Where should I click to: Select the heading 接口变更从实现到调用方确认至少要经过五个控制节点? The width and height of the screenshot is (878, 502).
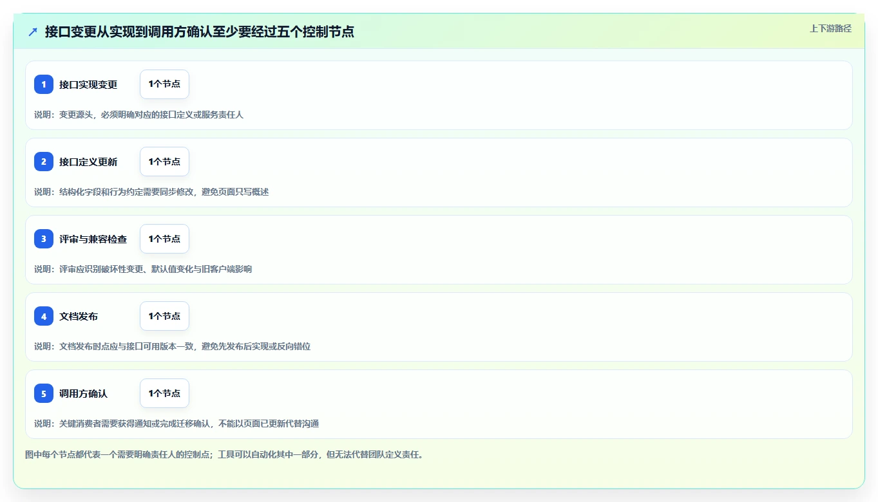(200, 32)
